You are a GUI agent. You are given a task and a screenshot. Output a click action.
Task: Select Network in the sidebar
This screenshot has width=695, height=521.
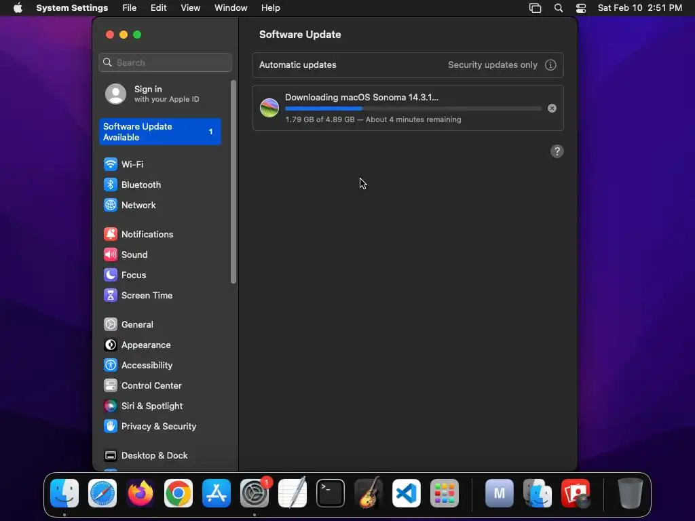click(x=159, y=205)
